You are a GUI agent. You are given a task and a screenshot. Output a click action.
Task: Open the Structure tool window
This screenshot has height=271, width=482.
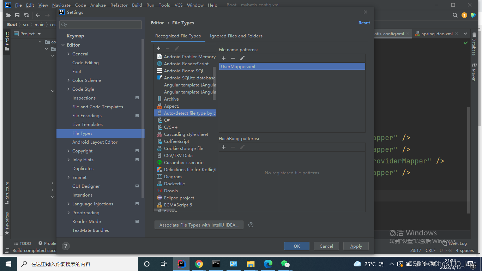click(x=7, y=193)
